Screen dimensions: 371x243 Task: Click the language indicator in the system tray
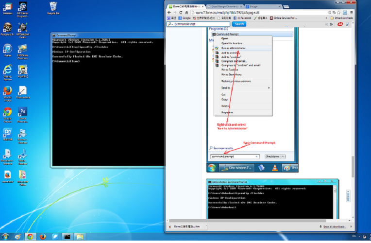[x=354, y=236]
